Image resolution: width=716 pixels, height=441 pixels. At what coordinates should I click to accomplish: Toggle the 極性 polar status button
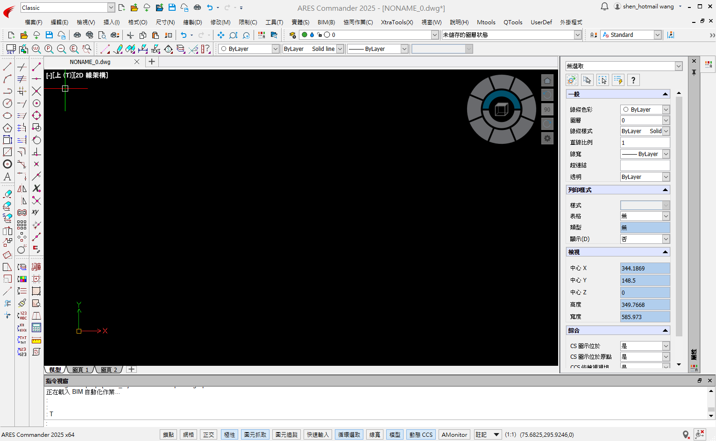coord(229,434)
